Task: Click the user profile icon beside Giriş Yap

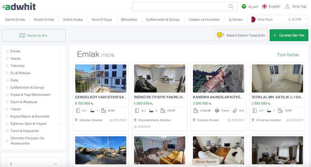Action: (287, 6)
